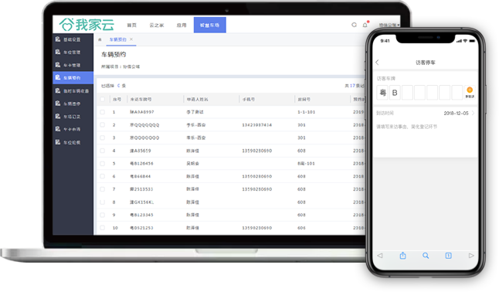Viewport: 499px width, 292px height.
Task: Toggle the select-all checkbox in table header
Action: (103, 99)
